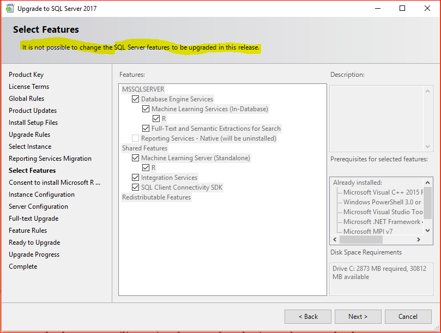Toggle Machine Learning Services (In-Database) checkbox
Screen dimensions: 441x333
tap(146, 109)
